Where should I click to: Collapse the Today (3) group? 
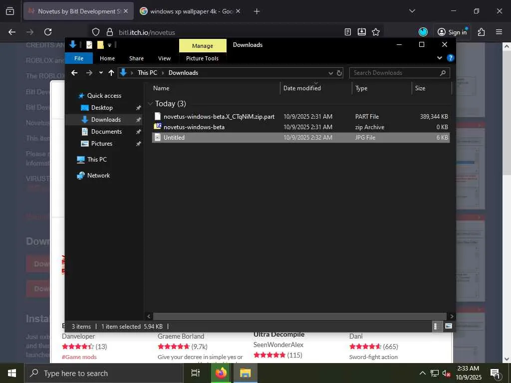[x=150, y=104]
